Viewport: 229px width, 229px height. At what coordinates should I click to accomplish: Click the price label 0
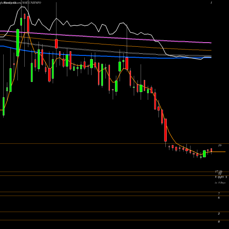pos(219,222)
